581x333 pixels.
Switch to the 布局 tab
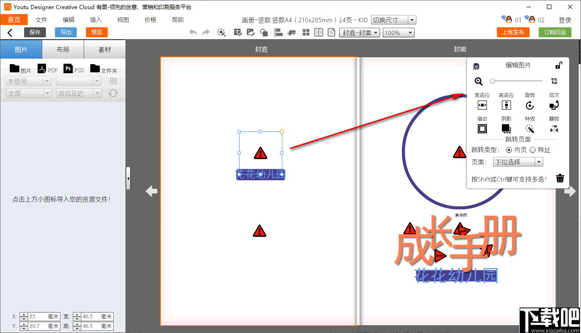point(63,50)
